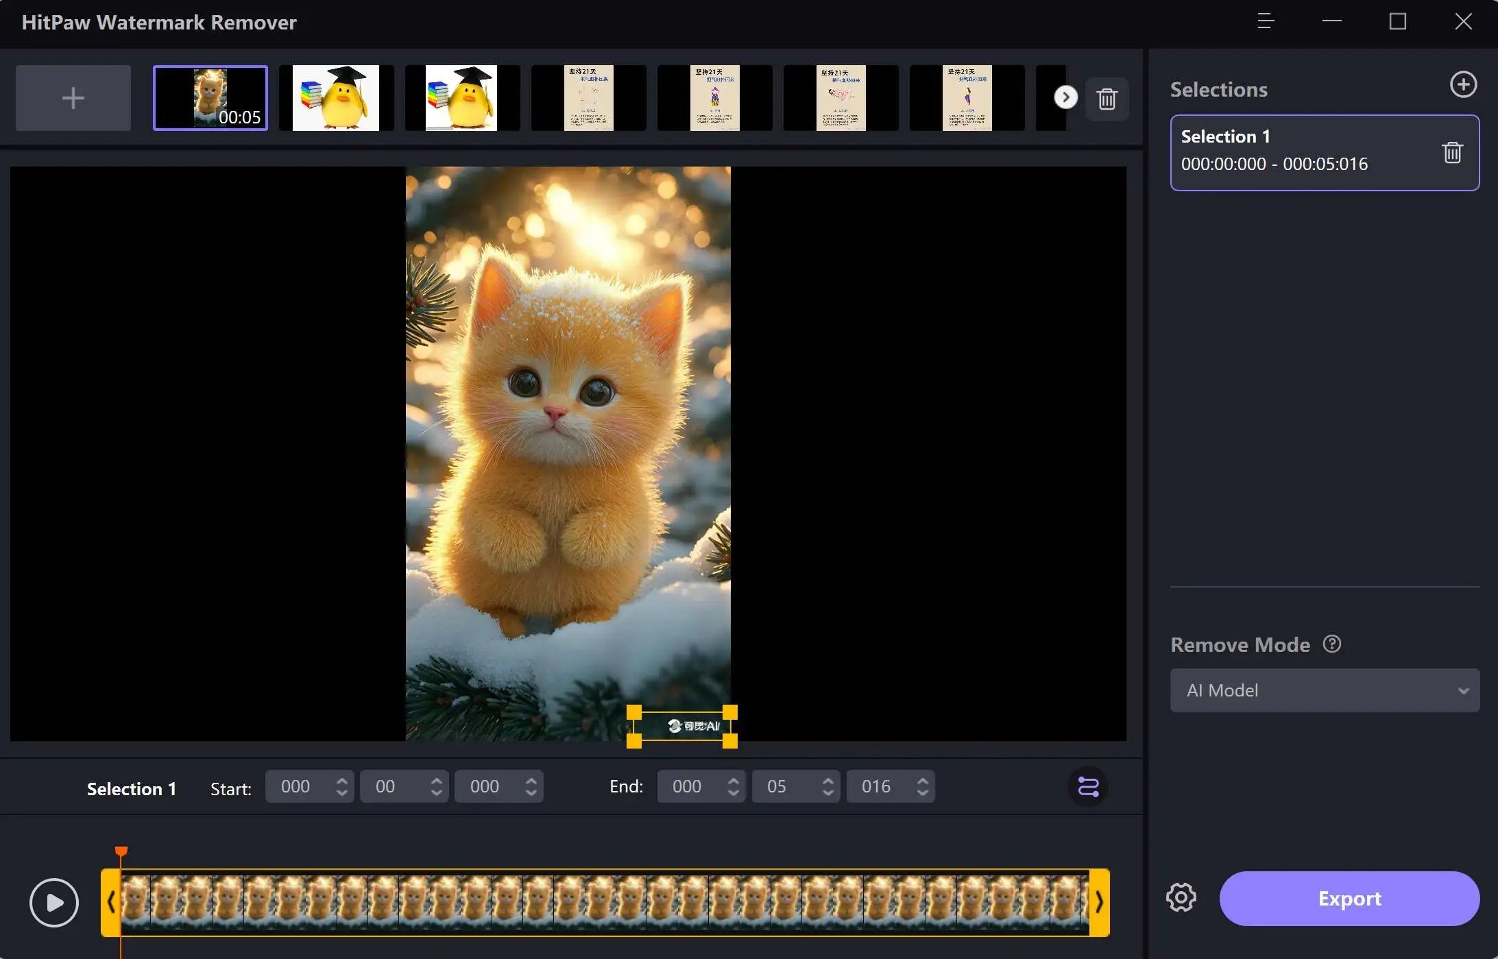1498x959 pixels.
Task: Open the Remove Mode help icon
Action: [x=1331, y=644]
